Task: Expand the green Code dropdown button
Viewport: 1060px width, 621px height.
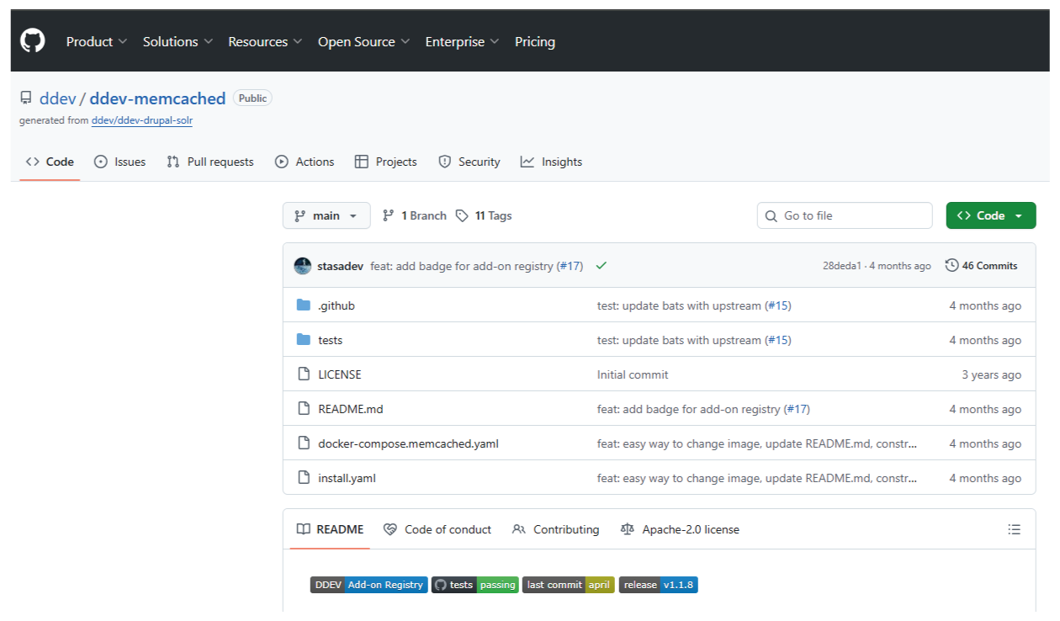Action: point(991,215)
